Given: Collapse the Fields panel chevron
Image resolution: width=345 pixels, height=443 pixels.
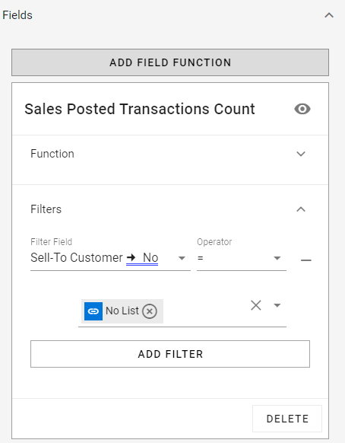Looking at the screenshot, I should [x=329, y=15].
